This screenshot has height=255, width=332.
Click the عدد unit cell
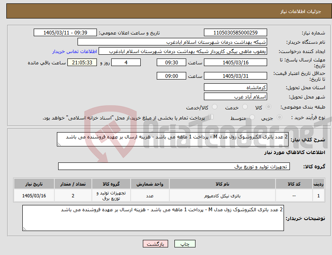pos(150,196)
